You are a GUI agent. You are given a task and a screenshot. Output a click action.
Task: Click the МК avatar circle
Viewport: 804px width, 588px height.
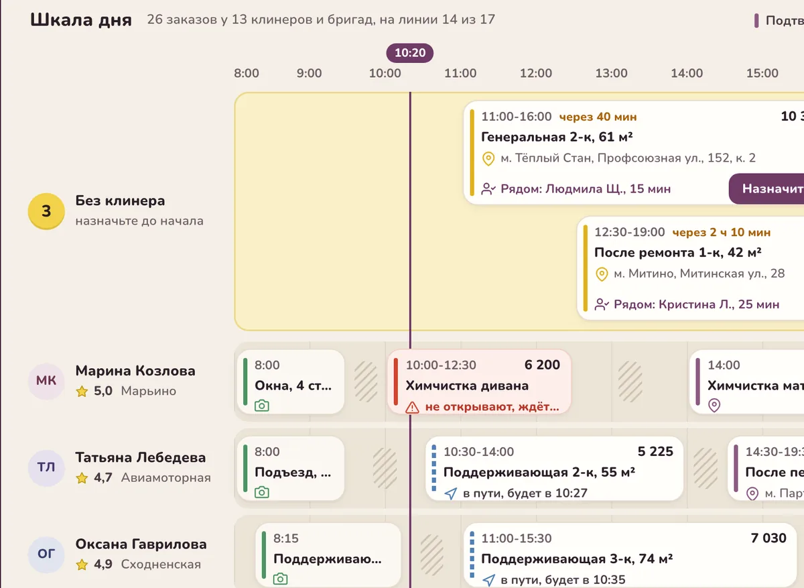tap(46, 381)
